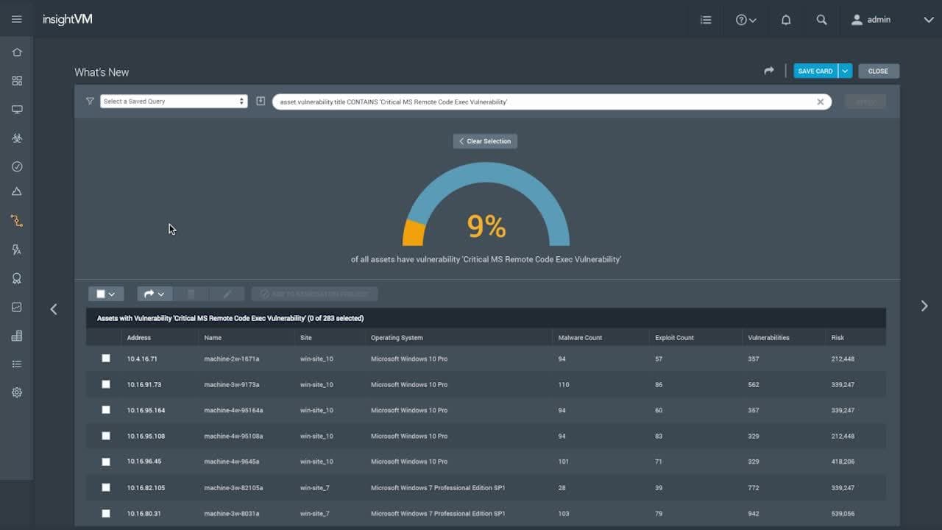Sort by the Malware Count column header
The height and width of the screenshot is (530, 942).
580,338
